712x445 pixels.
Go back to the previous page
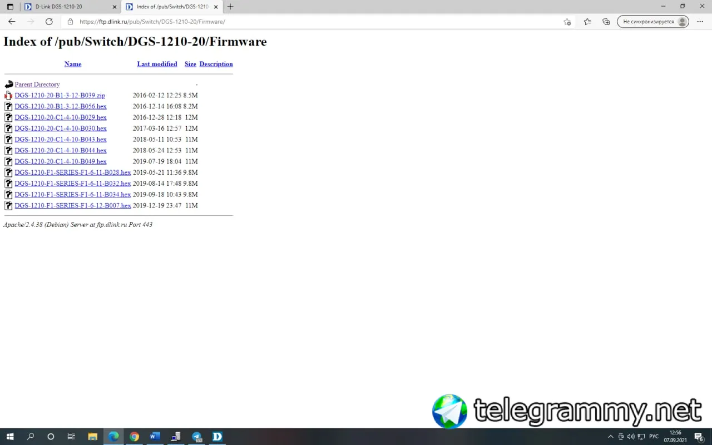pyautogui.click(x=12, y=22)
